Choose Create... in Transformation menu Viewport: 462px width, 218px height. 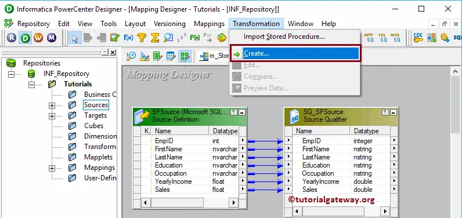point(295,53)
